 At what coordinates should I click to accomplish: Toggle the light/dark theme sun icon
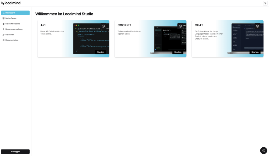(x=265, y=3)
